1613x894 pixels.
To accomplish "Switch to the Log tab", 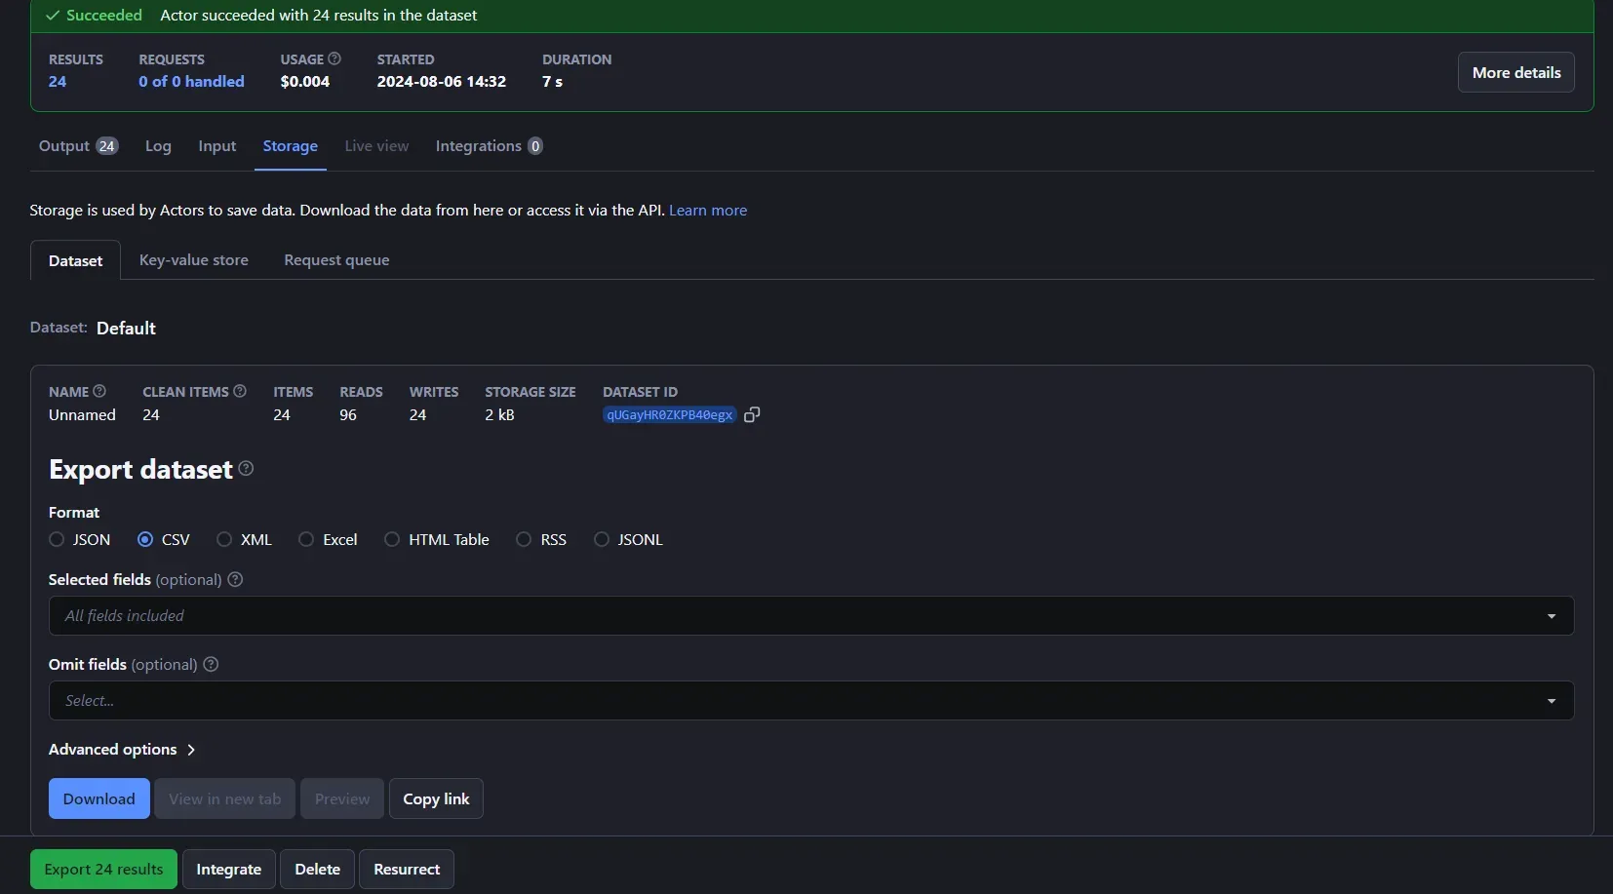I will tap(158, 146).
